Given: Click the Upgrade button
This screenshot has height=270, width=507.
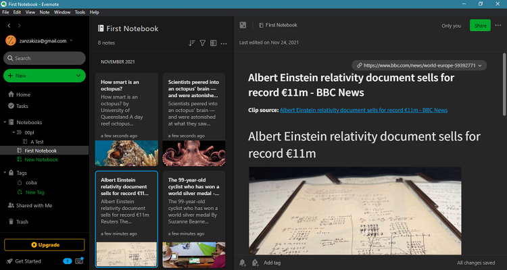Looking at the screenshot, I should [x=45, y=245].
